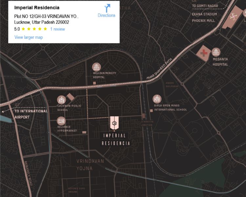246x197 pixels.
Task: Click the square marker beside Birla school
Action: coord(152,111)
